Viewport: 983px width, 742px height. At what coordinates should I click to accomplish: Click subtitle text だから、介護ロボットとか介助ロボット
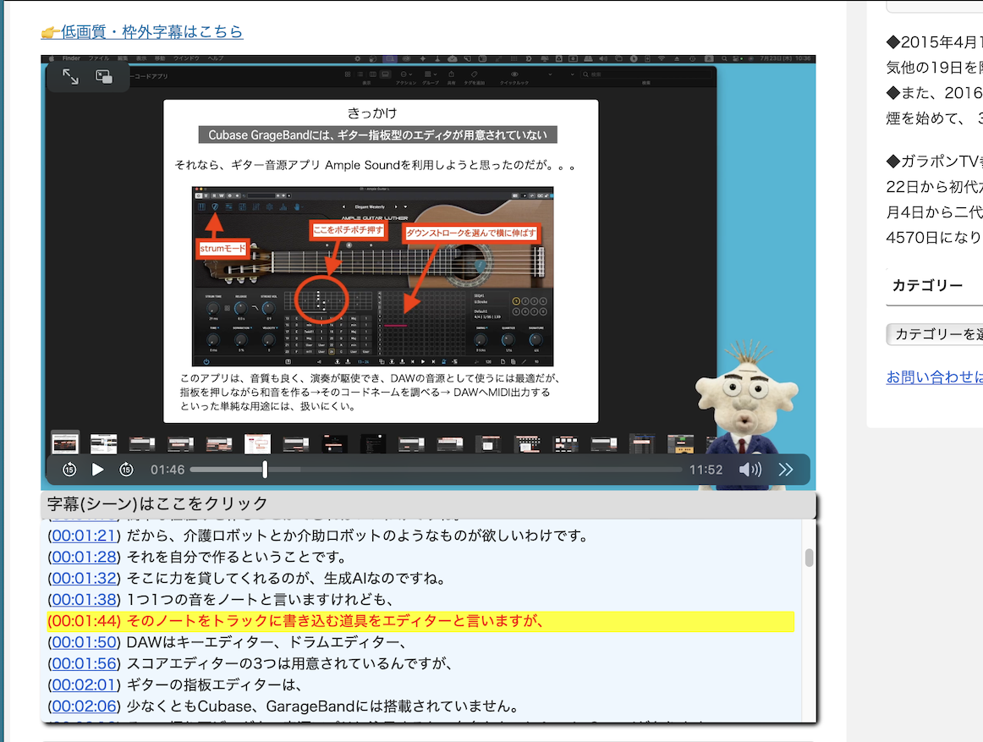tap(357, 536)
